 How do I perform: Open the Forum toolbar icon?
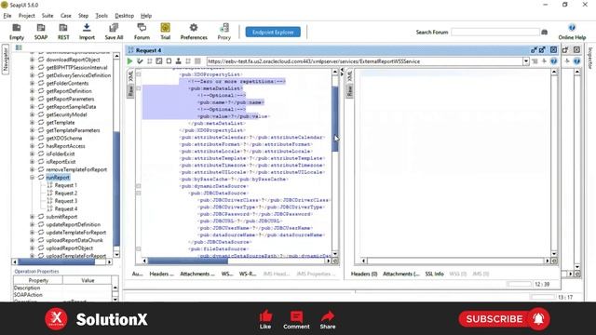point(142,32)
